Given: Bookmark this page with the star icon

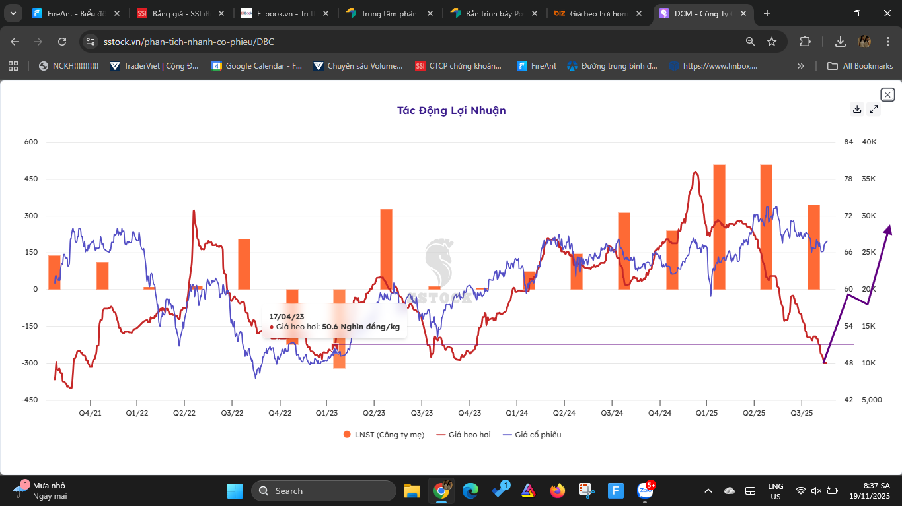Looking at the screenshot, I should (x=772, y=42).
